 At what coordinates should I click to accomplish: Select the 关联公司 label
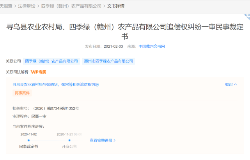pos(13,61)
